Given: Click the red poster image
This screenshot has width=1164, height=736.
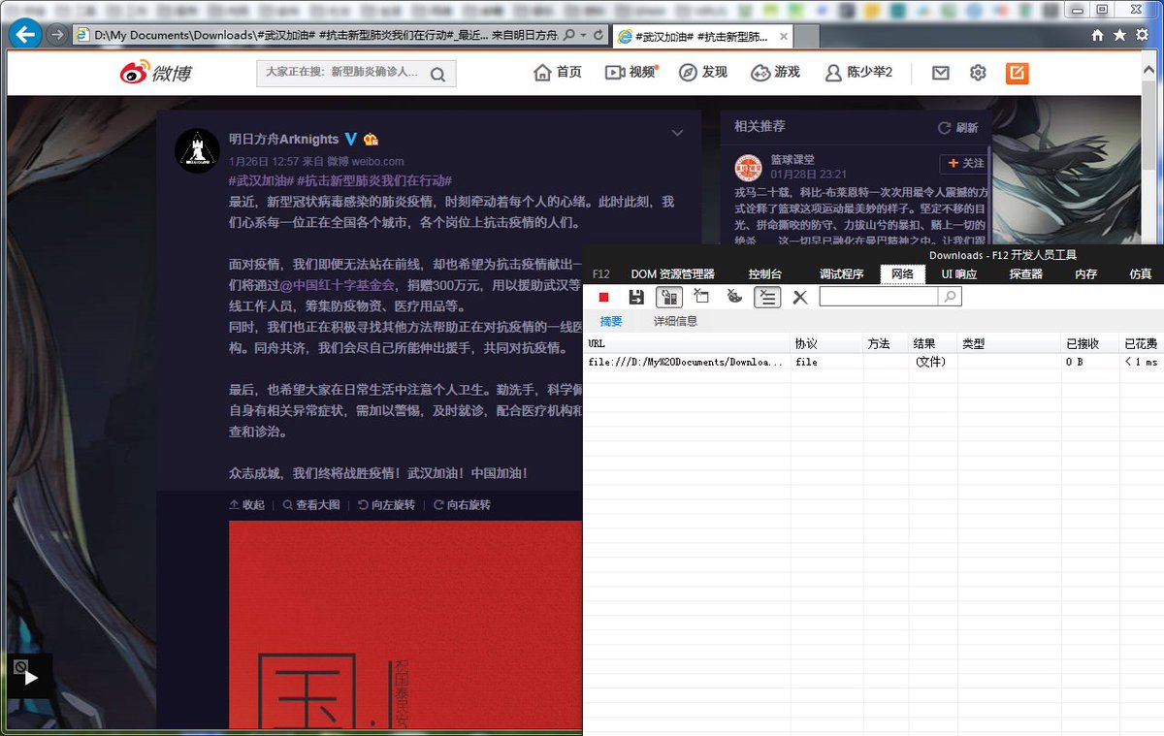Looking at the screenshot, I should pos(405,625).
